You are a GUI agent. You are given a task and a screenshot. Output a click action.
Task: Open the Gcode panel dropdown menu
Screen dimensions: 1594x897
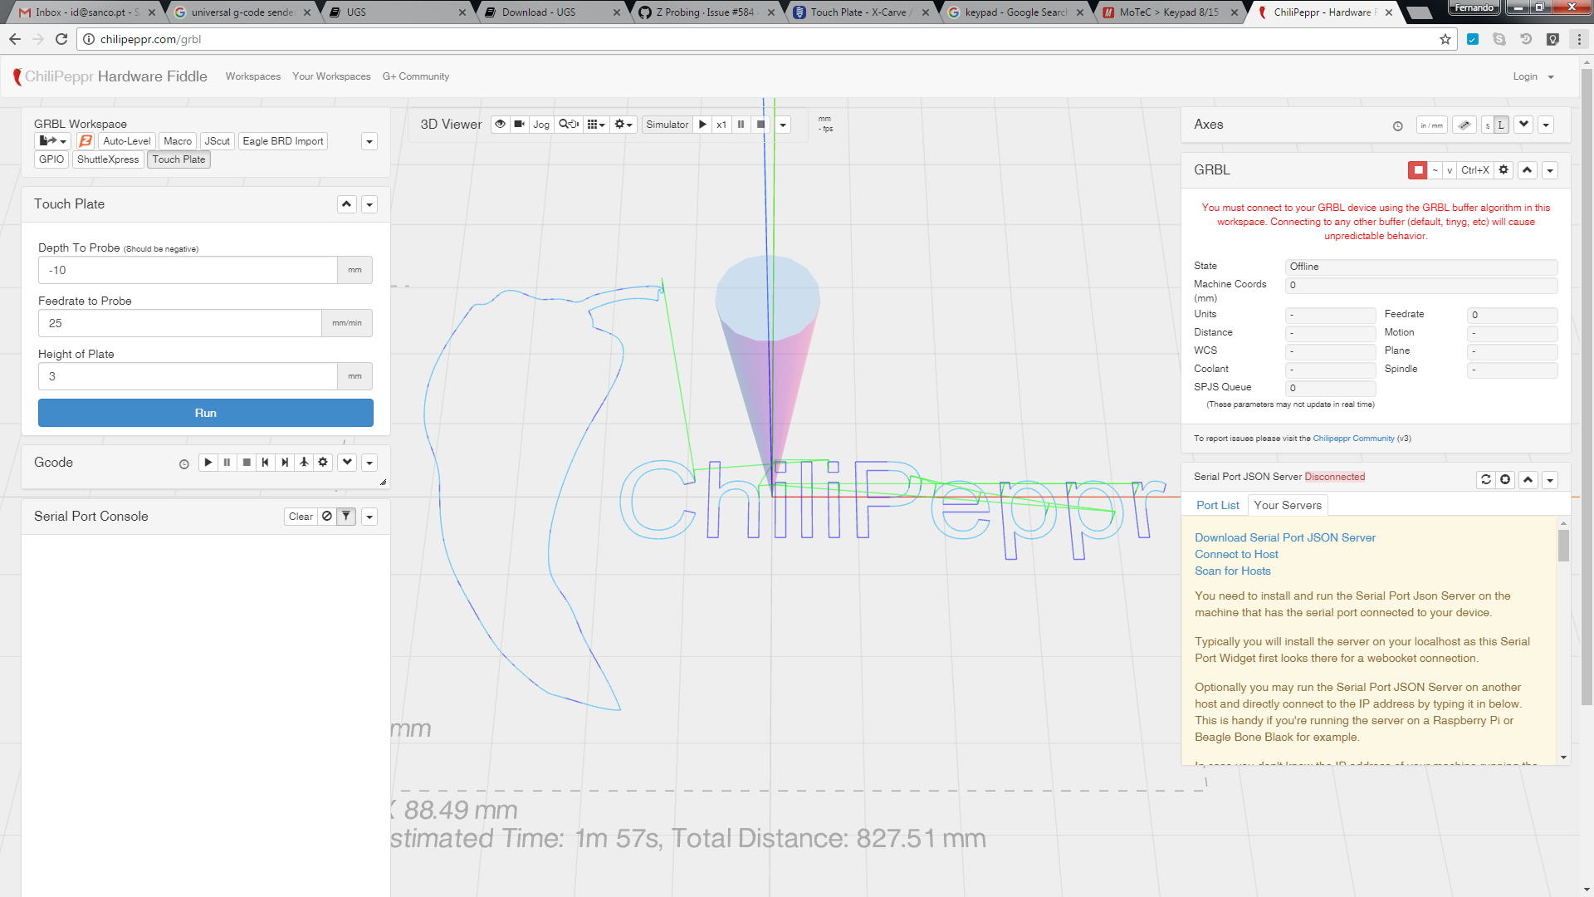click(369, 463)
